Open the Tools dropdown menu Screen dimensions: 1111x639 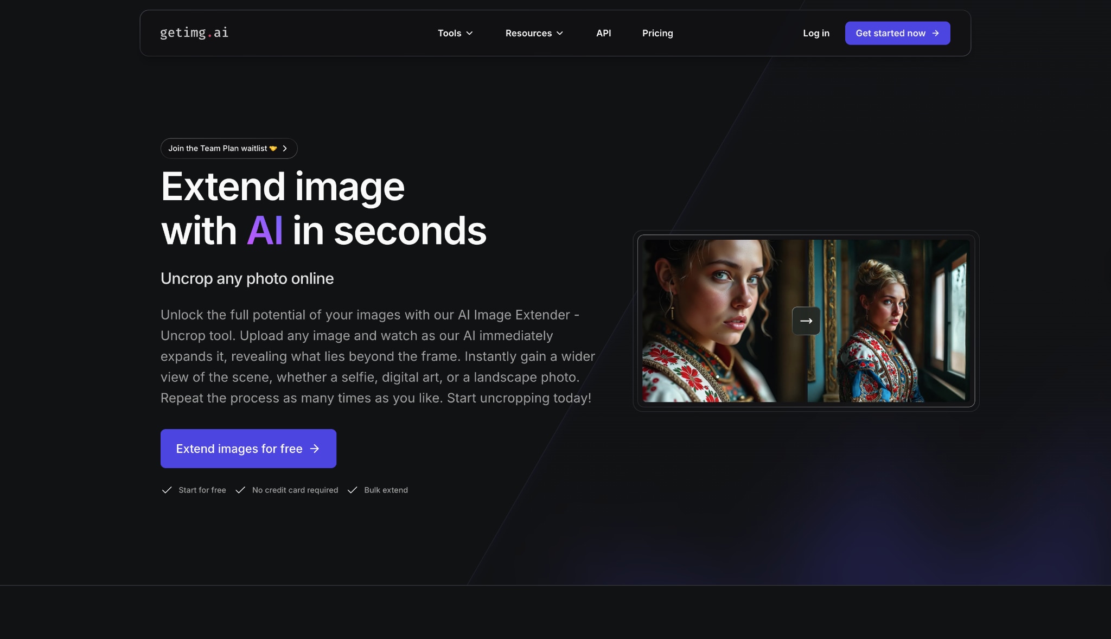click(455, 33)
